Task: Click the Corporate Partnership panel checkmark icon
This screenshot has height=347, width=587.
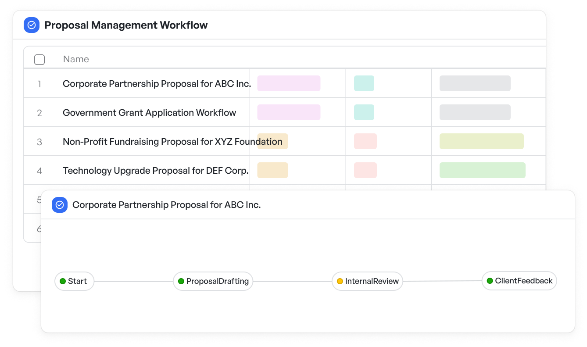Action: pyautogui.click(x=60, y=205)
